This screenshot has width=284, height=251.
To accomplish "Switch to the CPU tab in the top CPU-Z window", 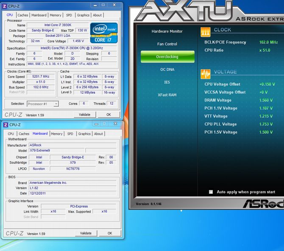I will (10, 15).
